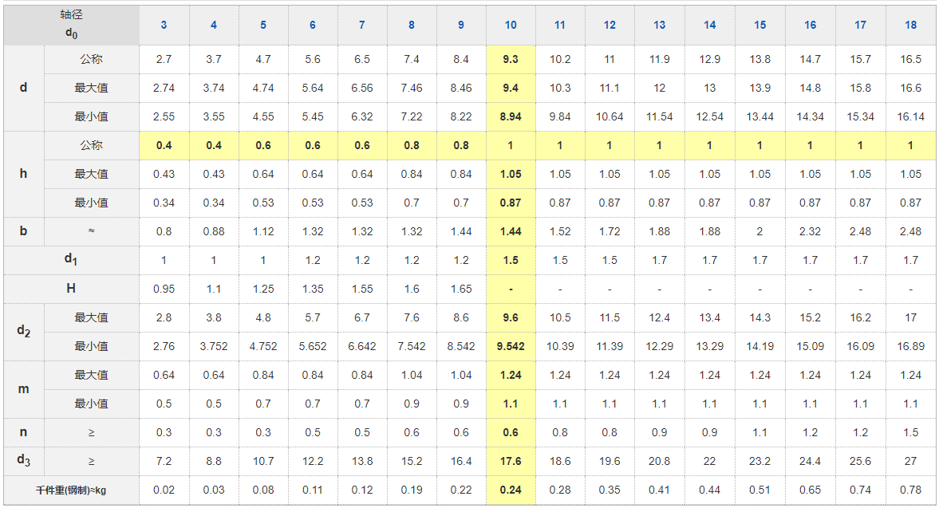Image resolution: width=939 pixels, height=508 pixels.
Task: Click the H row header
Action: (71, 289)
